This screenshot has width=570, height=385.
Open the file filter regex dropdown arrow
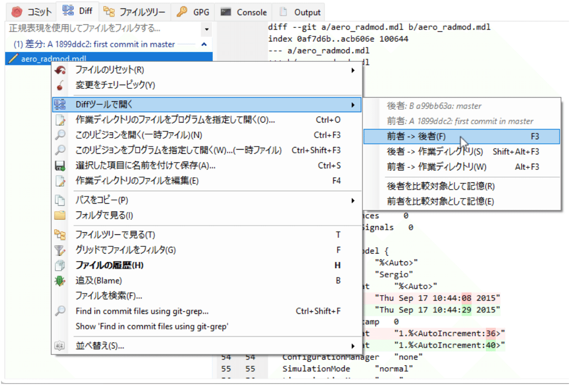[207, 29]
